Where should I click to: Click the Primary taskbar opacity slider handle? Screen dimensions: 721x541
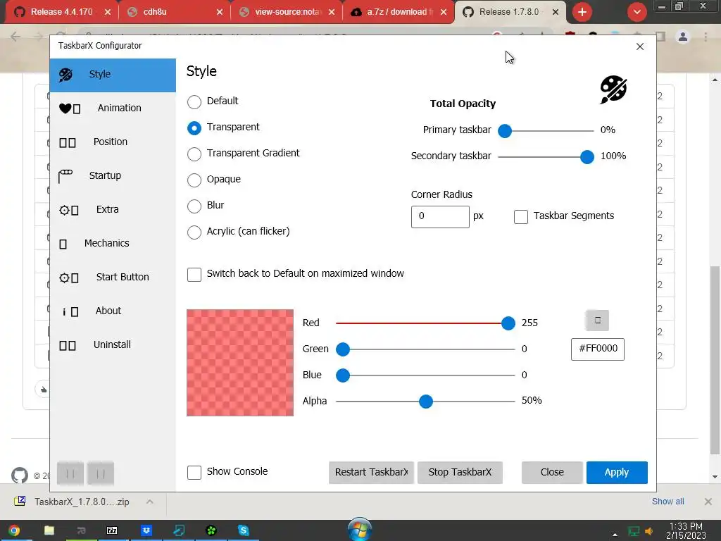505,130
